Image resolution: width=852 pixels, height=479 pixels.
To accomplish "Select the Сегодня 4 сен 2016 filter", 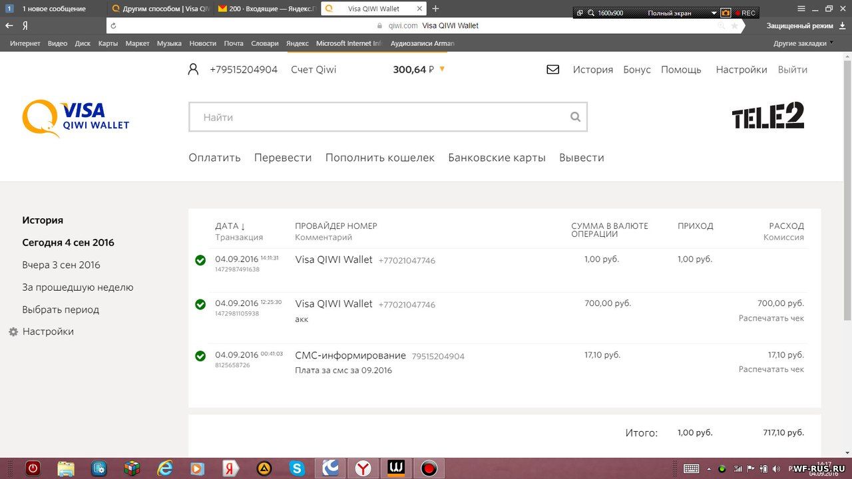I will click(x=68, y=242).
